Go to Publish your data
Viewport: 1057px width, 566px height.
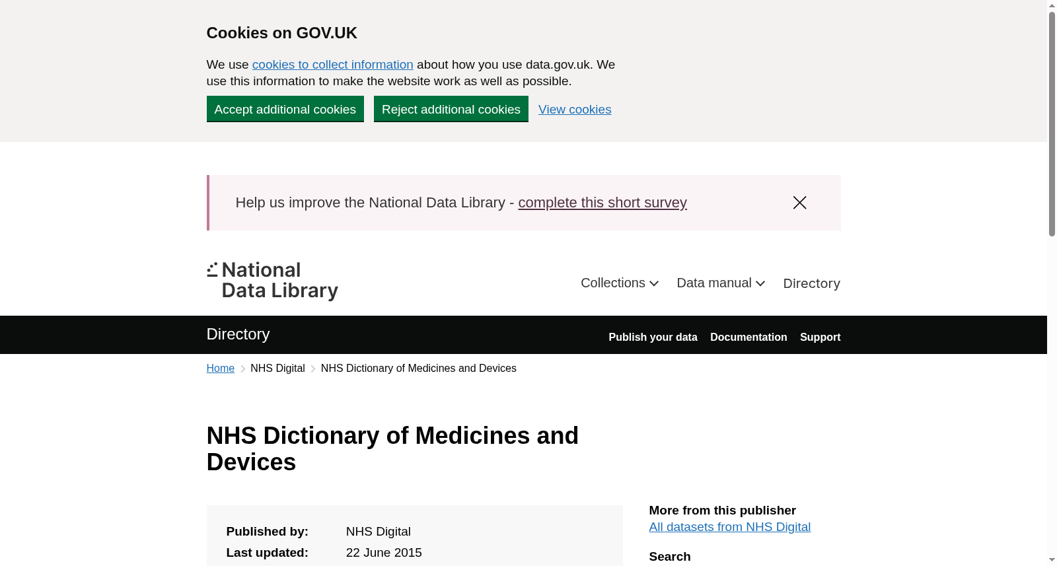[653, 337]
